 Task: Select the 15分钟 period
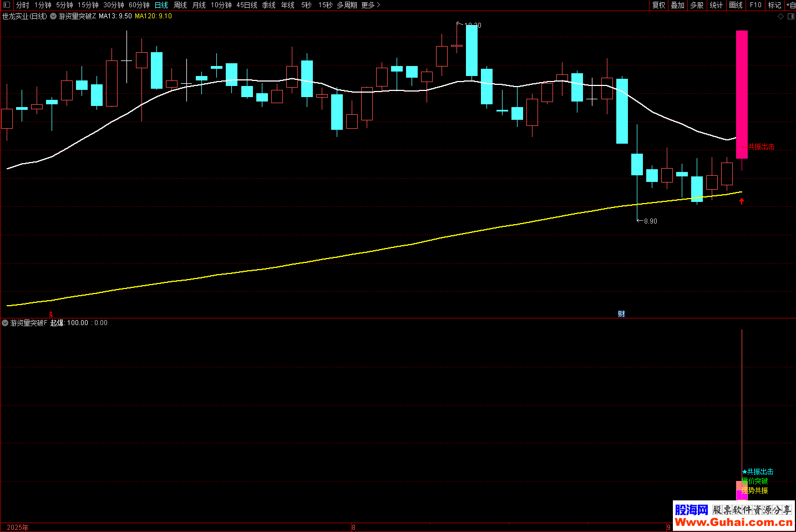tap(88, 5)
